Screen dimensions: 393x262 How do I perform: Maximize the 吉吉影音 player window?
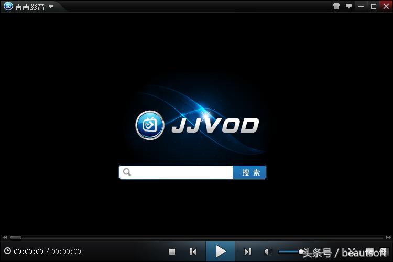pos(374,6)
